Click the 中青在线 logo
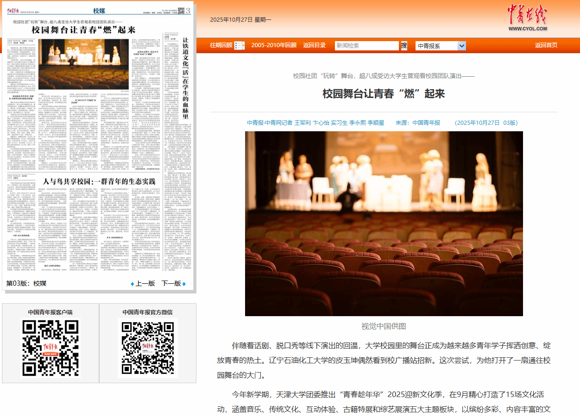 [527, 18]
